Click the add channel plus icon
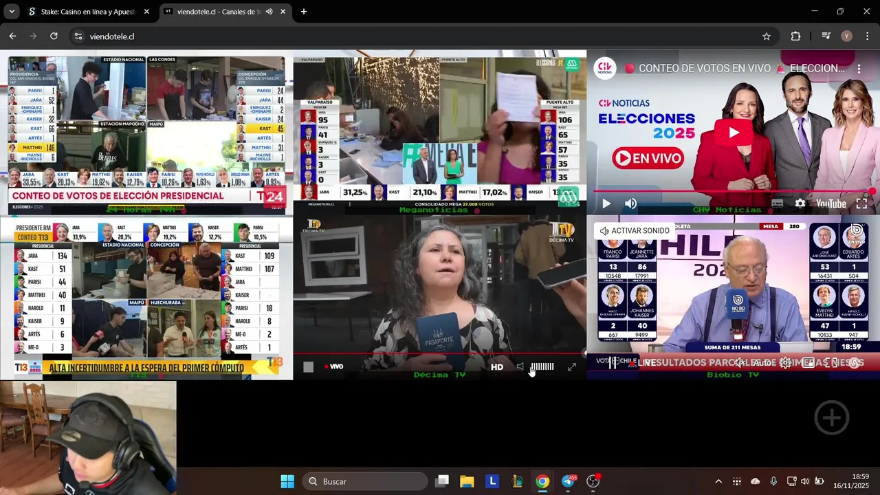The image size is (880, 495). tap(832, 417)
